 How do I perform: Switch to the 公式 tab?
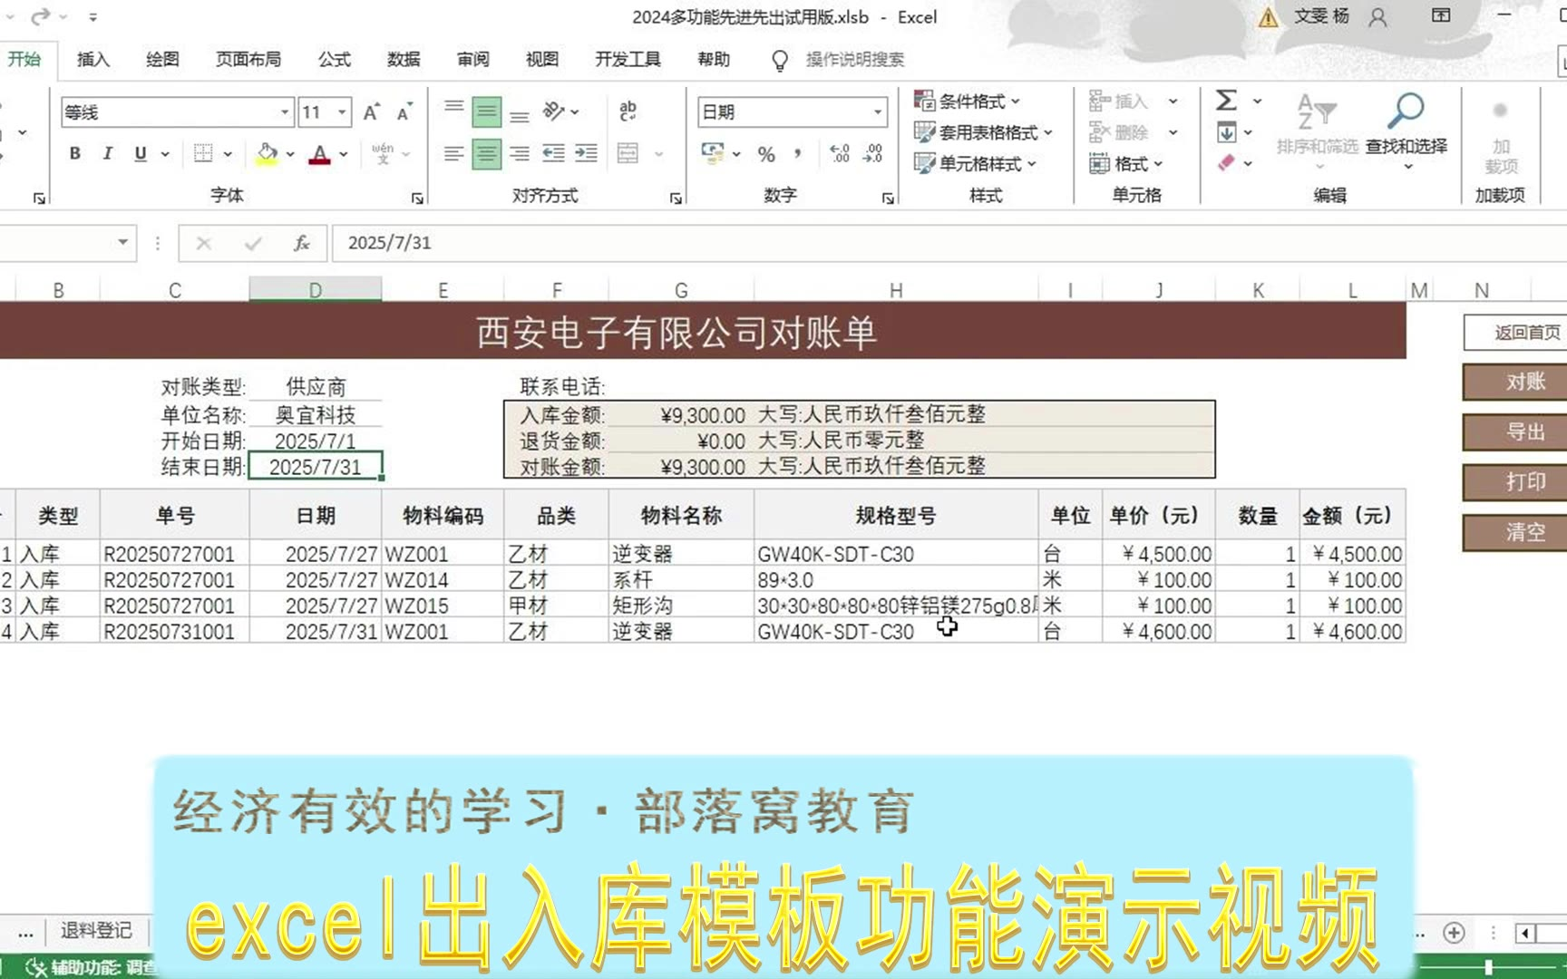[x=335, y=60]
